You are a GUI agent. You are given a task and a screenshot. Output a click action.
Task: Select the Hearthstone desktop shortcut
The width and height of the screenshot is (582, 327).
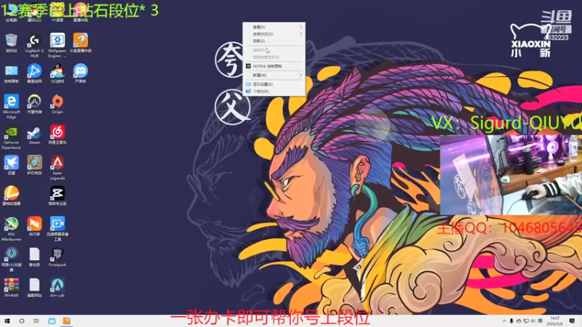pos(34,165)
